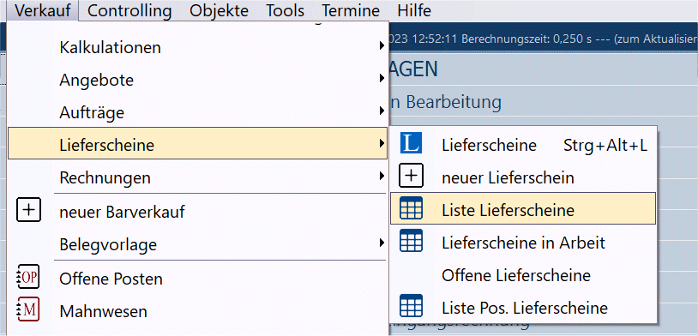This screenshot has height=336, width=698.
Task: Click the plus icon for neuer Lieferschein
Action: (411, 177)
